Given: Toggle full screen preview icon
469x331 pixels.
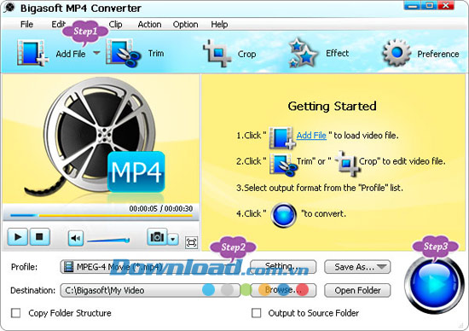Looking at the screenshot, I should coord(191,242).
